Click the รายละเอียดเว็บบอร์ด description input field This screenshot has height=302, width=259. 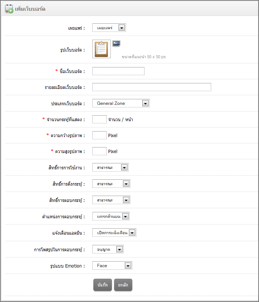152,87
